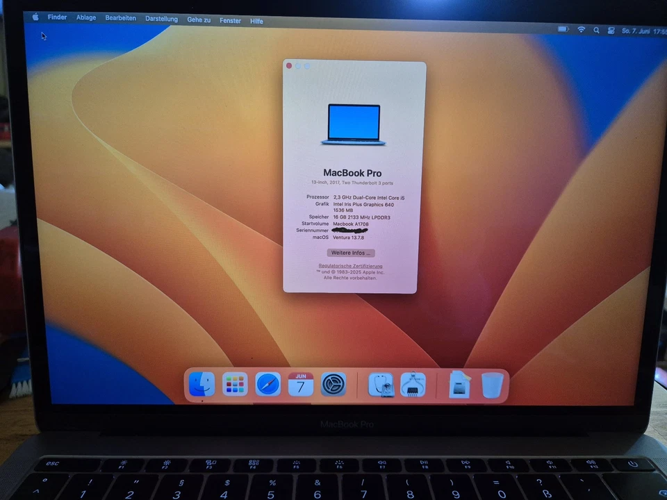The image size is (667, 500).
Task: Select the 'Ventura 13.7.8' macOS version
Action: (x=348, y=237)
